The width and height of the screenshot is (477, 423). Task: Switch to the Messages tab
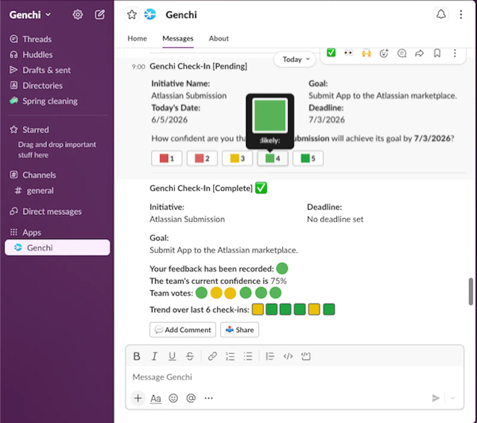tap(178, 38)
